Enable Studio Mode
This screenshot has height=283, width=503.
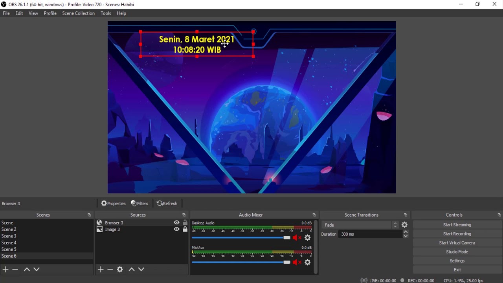(457, 252)
